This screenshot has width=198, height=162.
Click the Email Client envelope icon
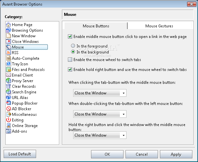(9, 75)
